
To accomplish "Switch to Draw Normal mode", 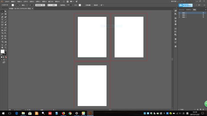I will (x=2, y=60).
